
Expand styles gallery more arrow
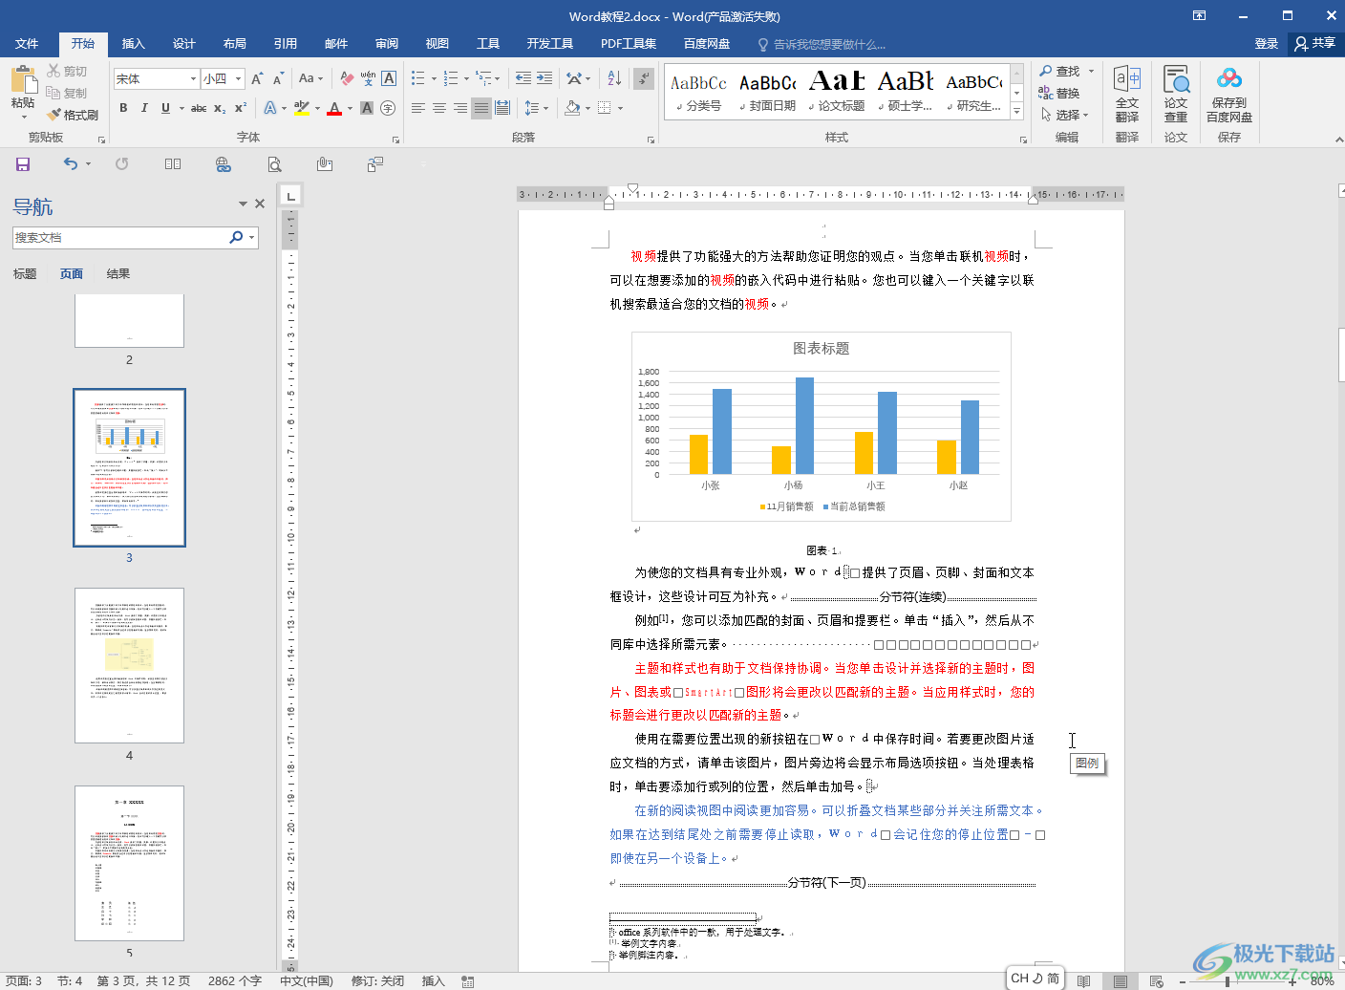(x=1016, y=112)
